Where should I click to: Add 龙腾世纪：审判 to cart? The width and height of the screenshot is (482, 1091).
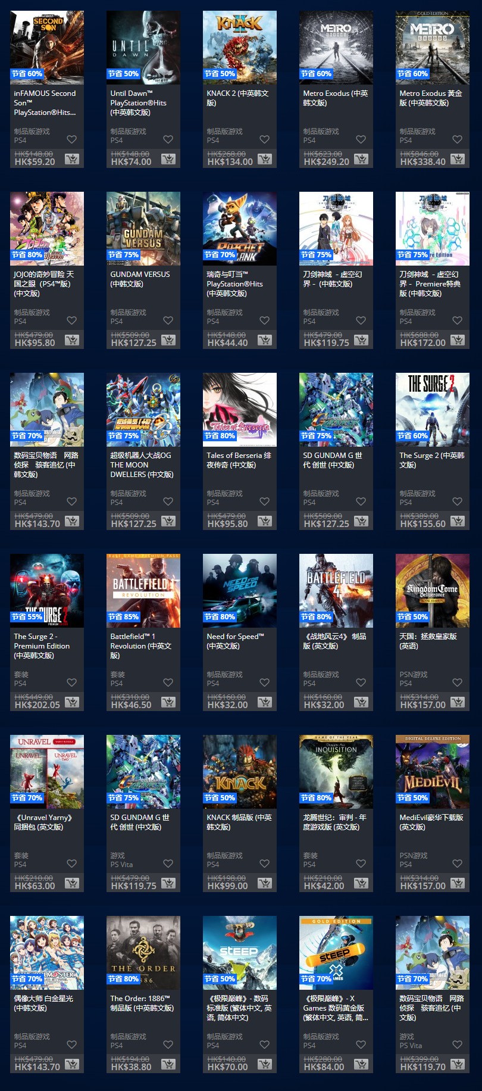click(x=361, y=883)
